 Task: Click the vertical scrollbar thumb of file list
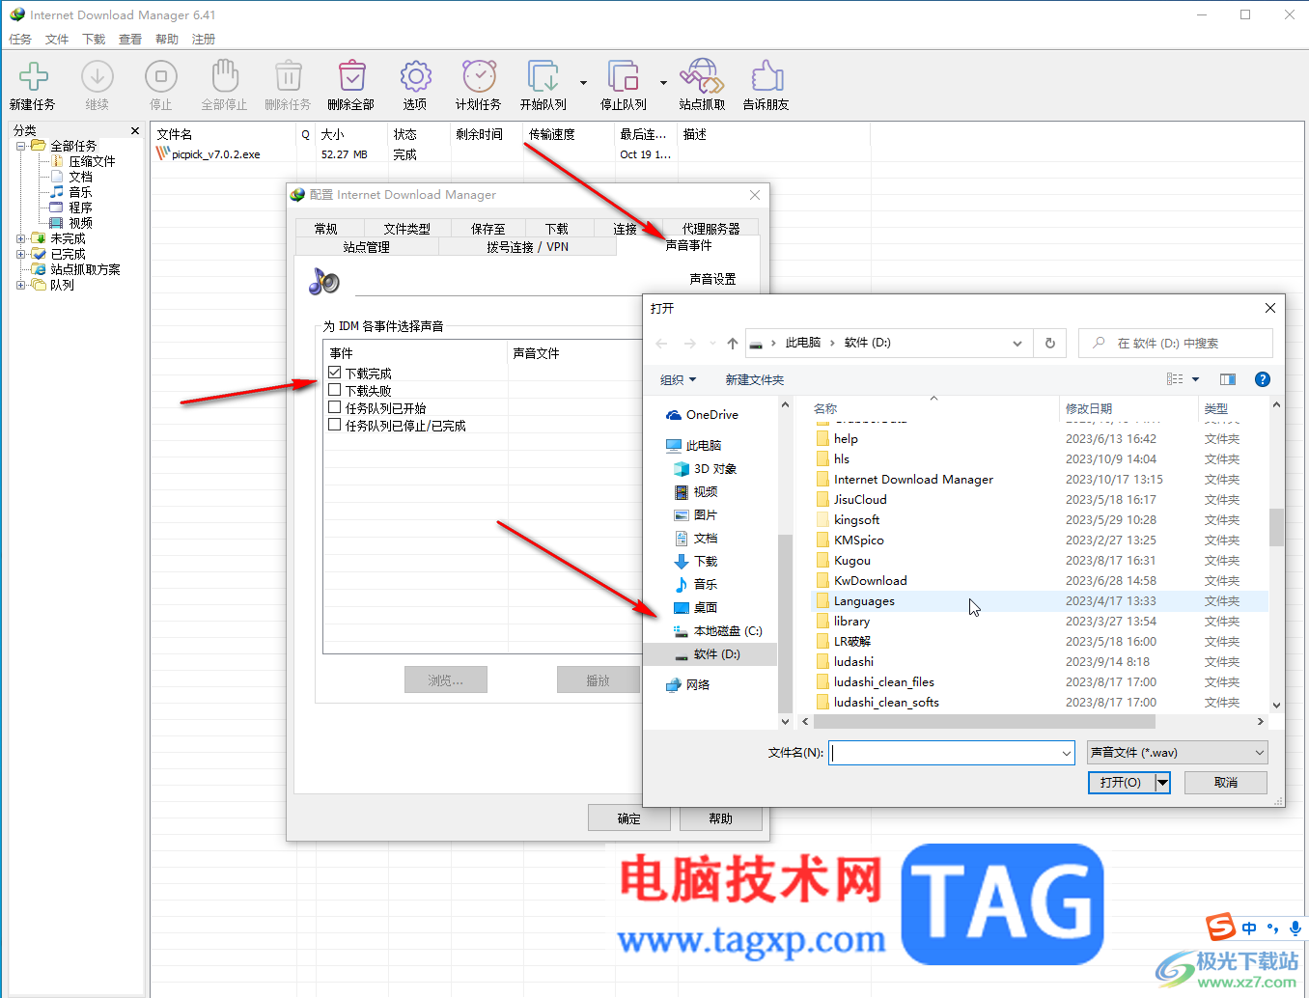[x=1276, y=527]
